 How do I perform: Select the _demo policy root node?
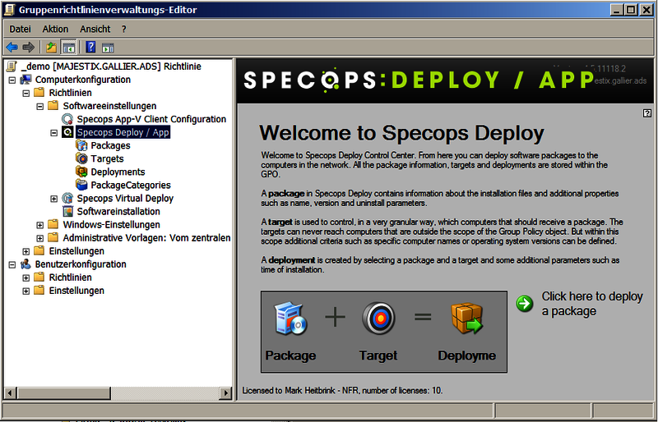(x=111, y=67)
